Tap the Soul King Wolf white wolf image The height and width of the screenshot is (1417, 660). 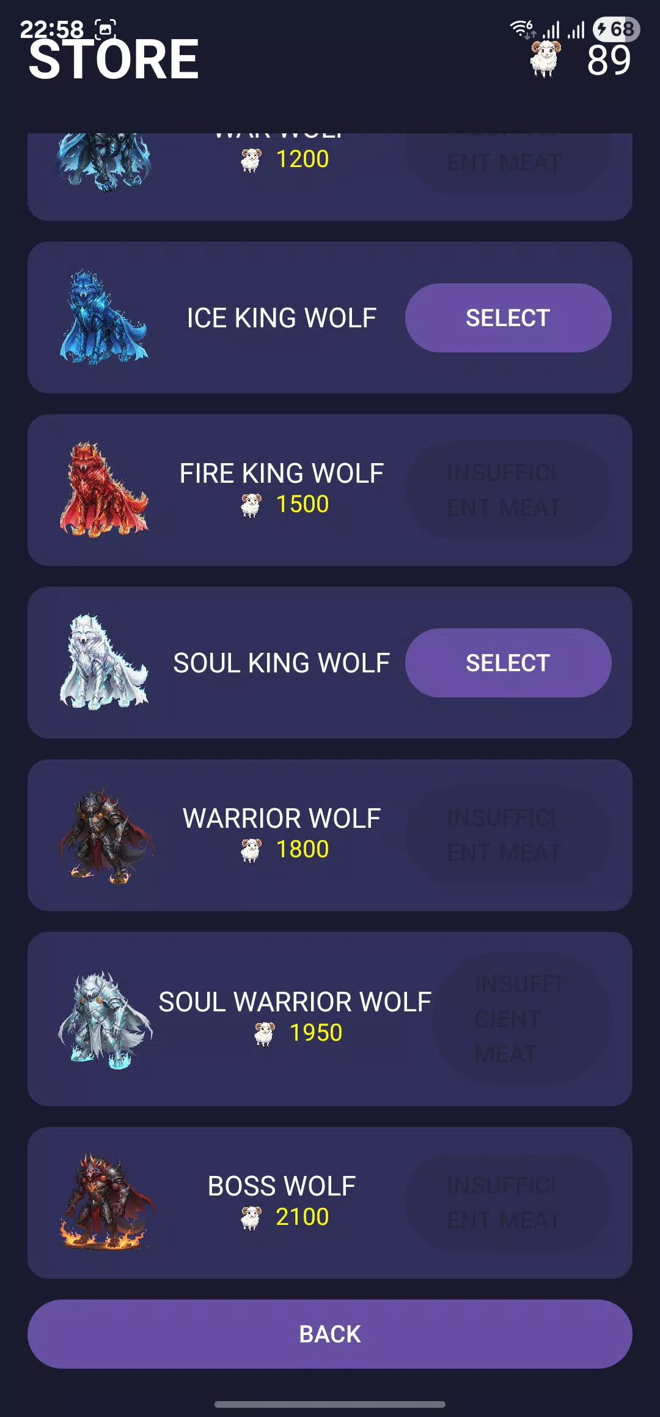[104, 663]
